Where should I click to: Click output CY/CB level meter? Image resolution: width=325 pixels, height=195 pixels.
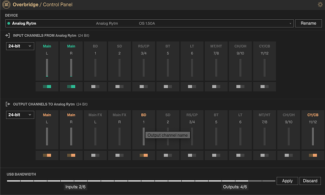tap(313, 136)
